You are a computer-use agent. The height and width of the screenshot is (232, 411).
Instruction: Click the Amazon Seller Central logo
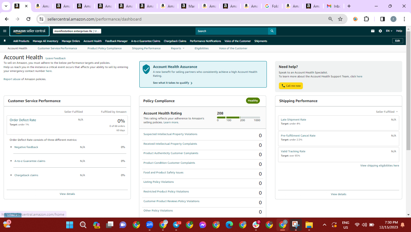(x=29, y=31)
